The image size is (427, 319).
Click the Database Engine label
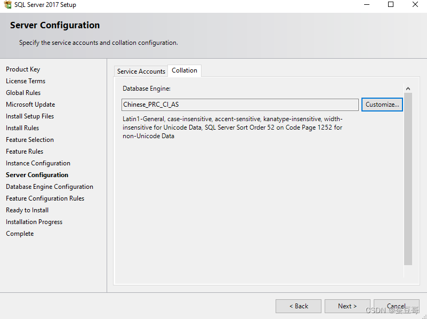(147, 89)
